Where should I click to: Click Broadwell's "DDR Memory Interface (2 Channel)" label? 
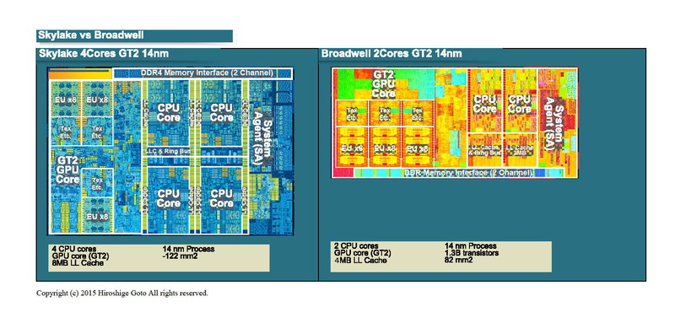tap(469, 173)
